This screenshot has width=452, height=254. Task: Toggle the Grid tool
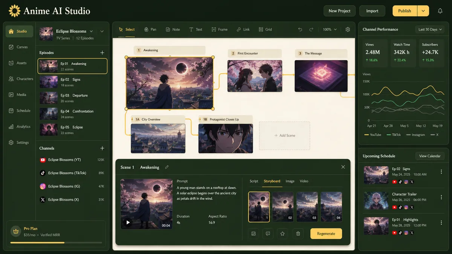pos(265,29)
